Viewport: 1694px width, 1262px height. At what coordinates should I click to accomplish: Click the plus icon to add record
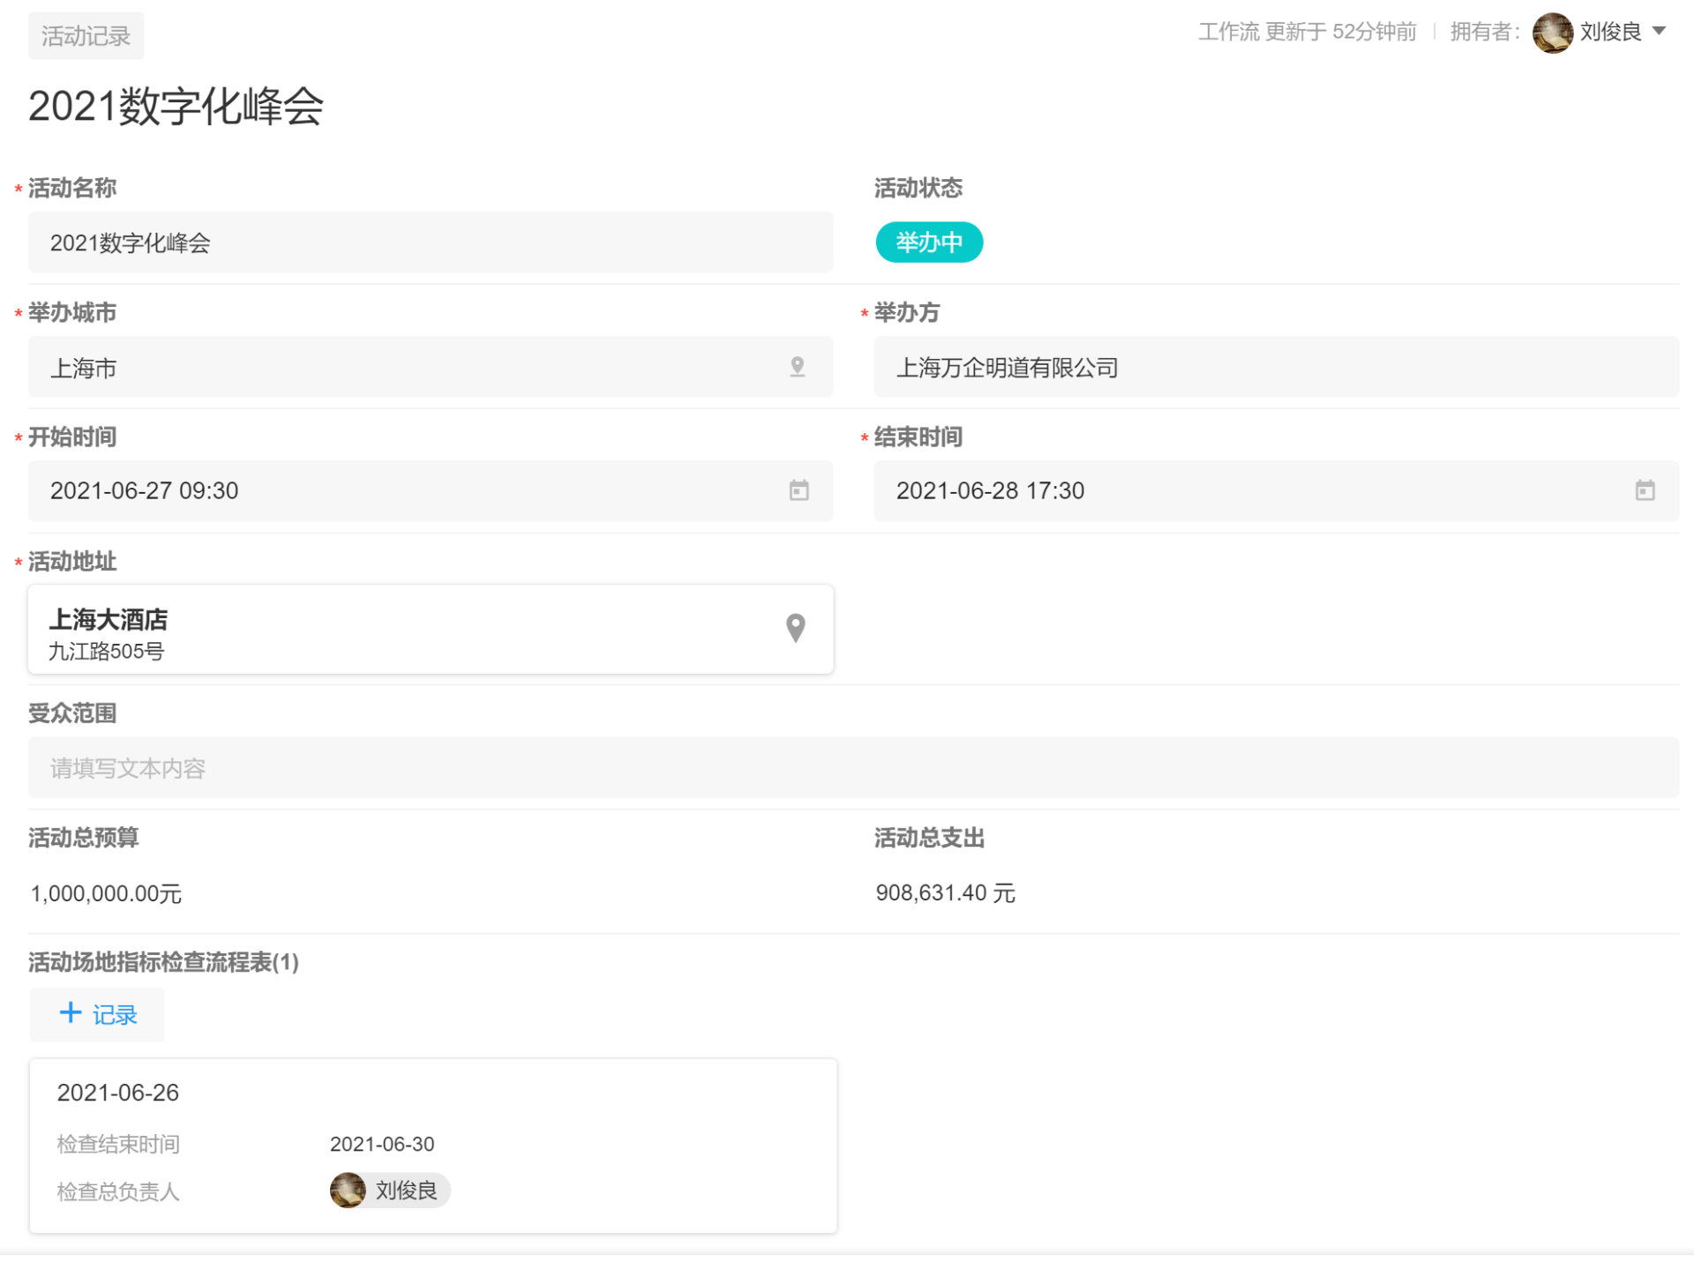point(71,1012)
